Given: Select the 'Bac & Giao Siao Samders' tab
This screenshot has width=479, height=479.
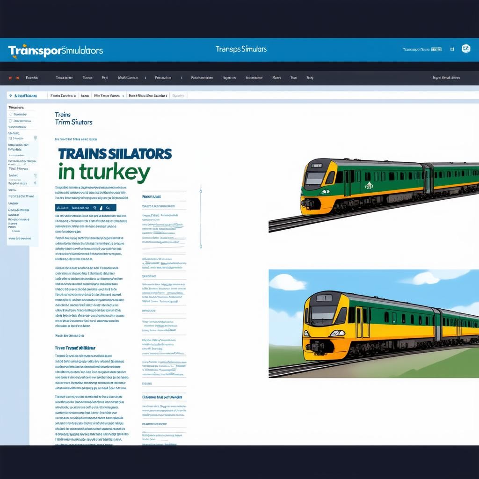Looking at the screenshot, I should coord(147,95).
